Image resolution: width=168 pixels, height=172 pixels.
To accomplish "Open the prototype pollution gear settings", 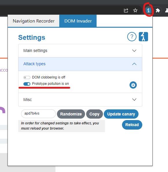I will tap(133, 85).
